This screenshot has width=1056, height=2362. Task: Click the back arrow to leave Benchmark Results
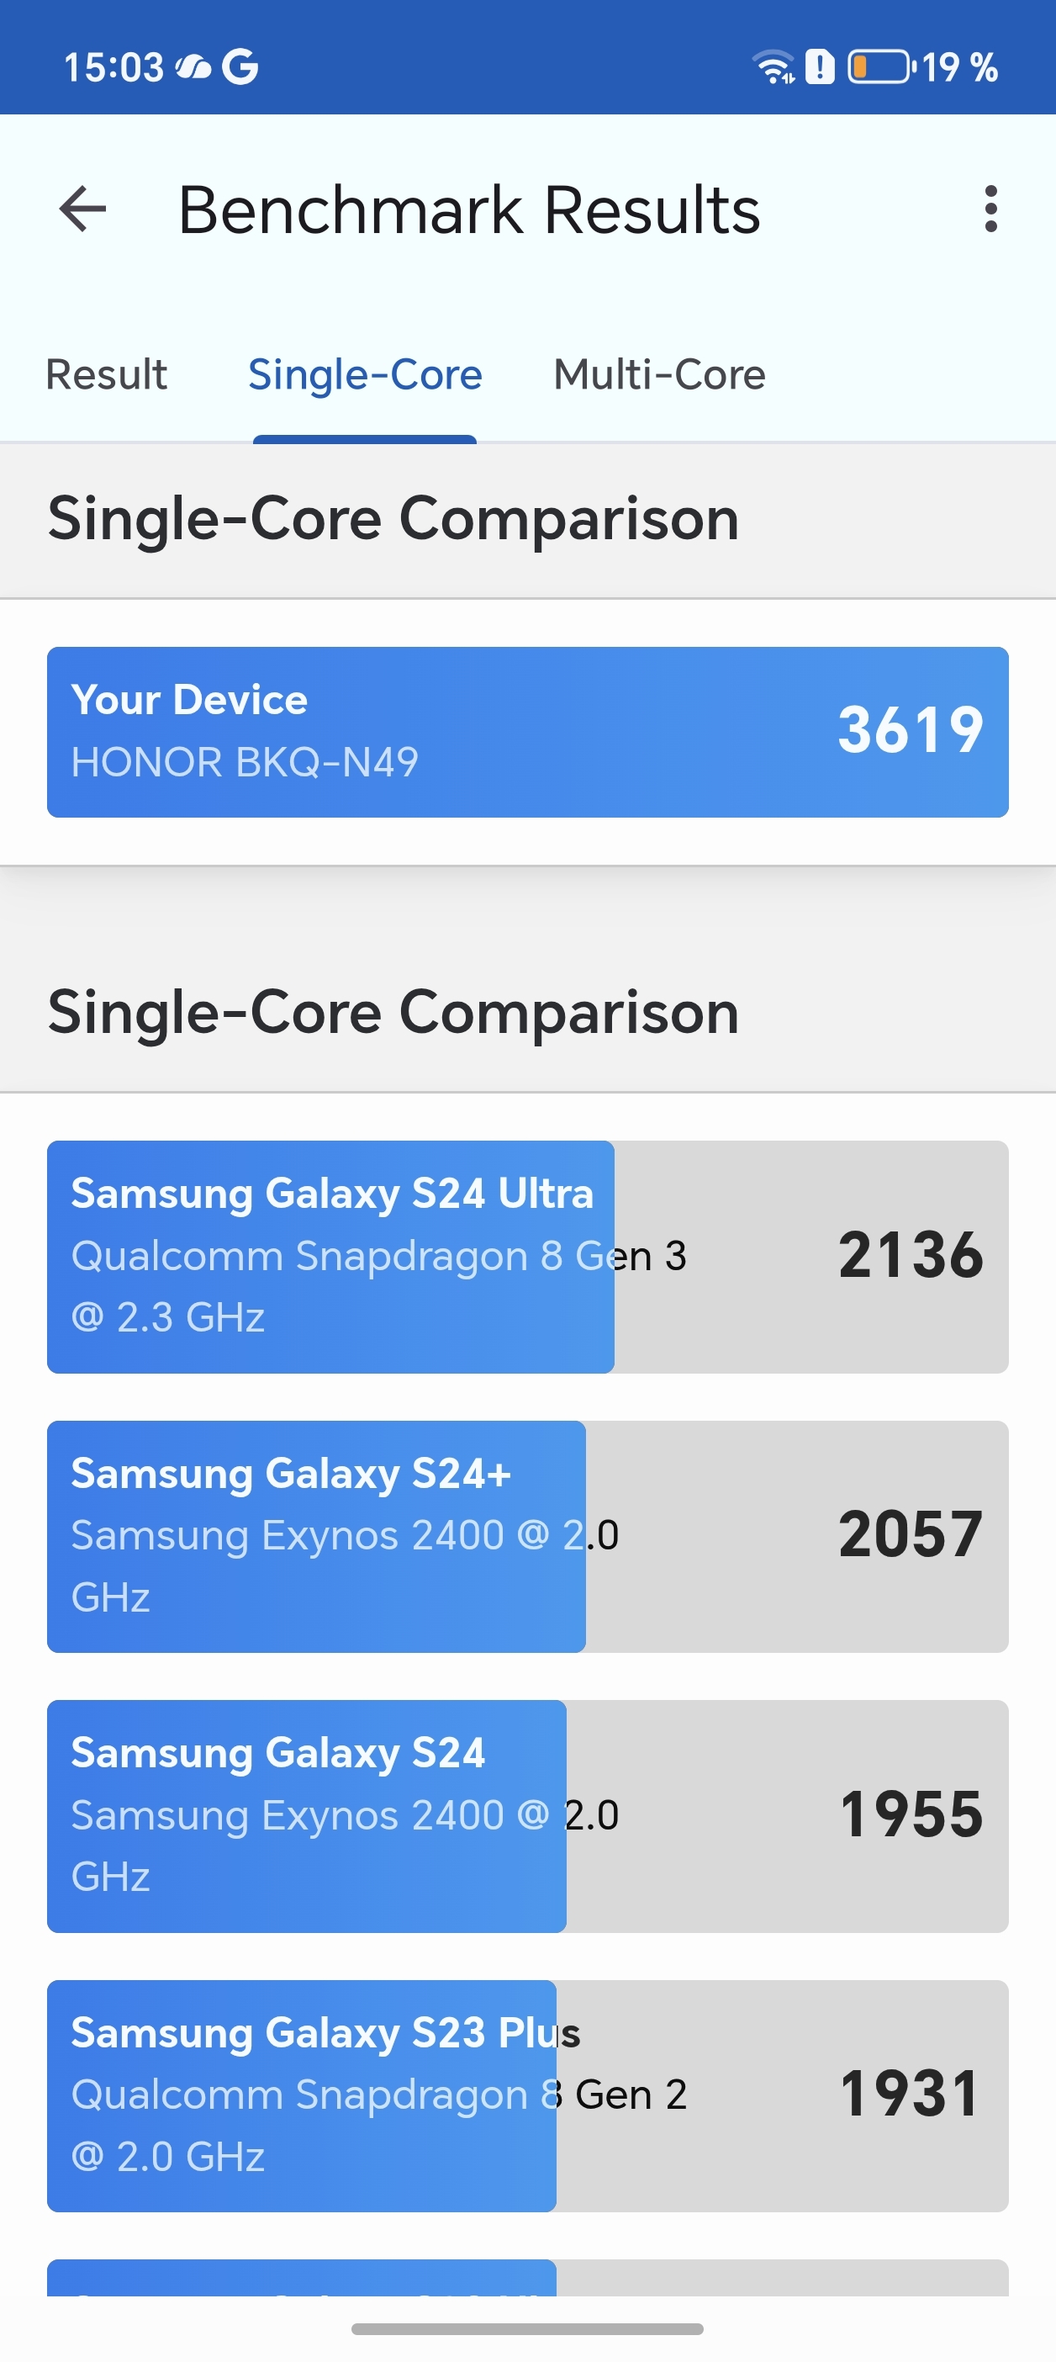[82, 209]
